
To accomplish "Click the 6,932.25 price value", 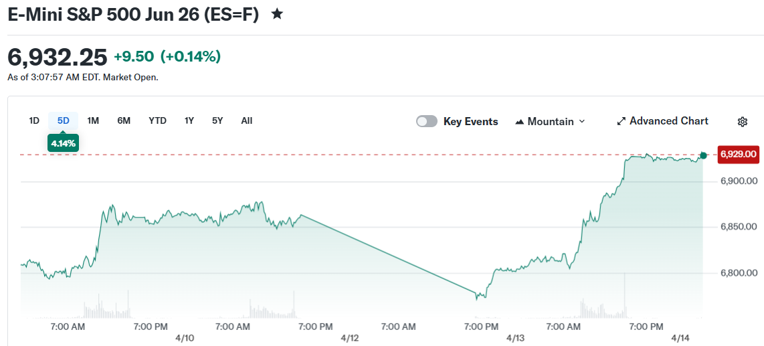I will point(58,58).
